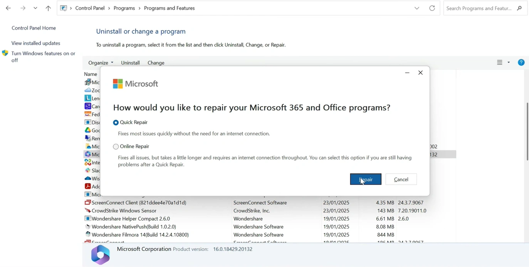Select the Online Repair radio option
Image resolution: width=529 pixels, height=267 pixels.
[116, 147]
